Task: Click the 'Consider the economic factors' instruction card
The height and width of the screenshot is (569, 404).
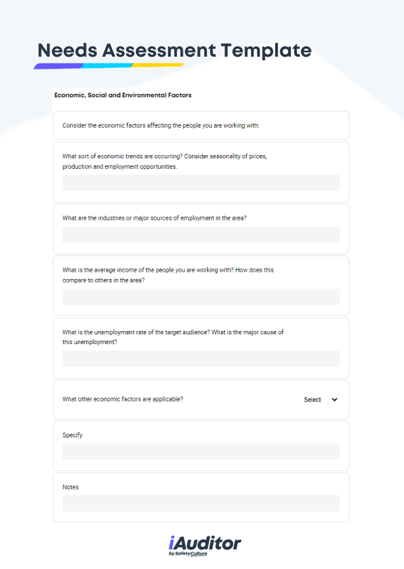Action: 201,126
